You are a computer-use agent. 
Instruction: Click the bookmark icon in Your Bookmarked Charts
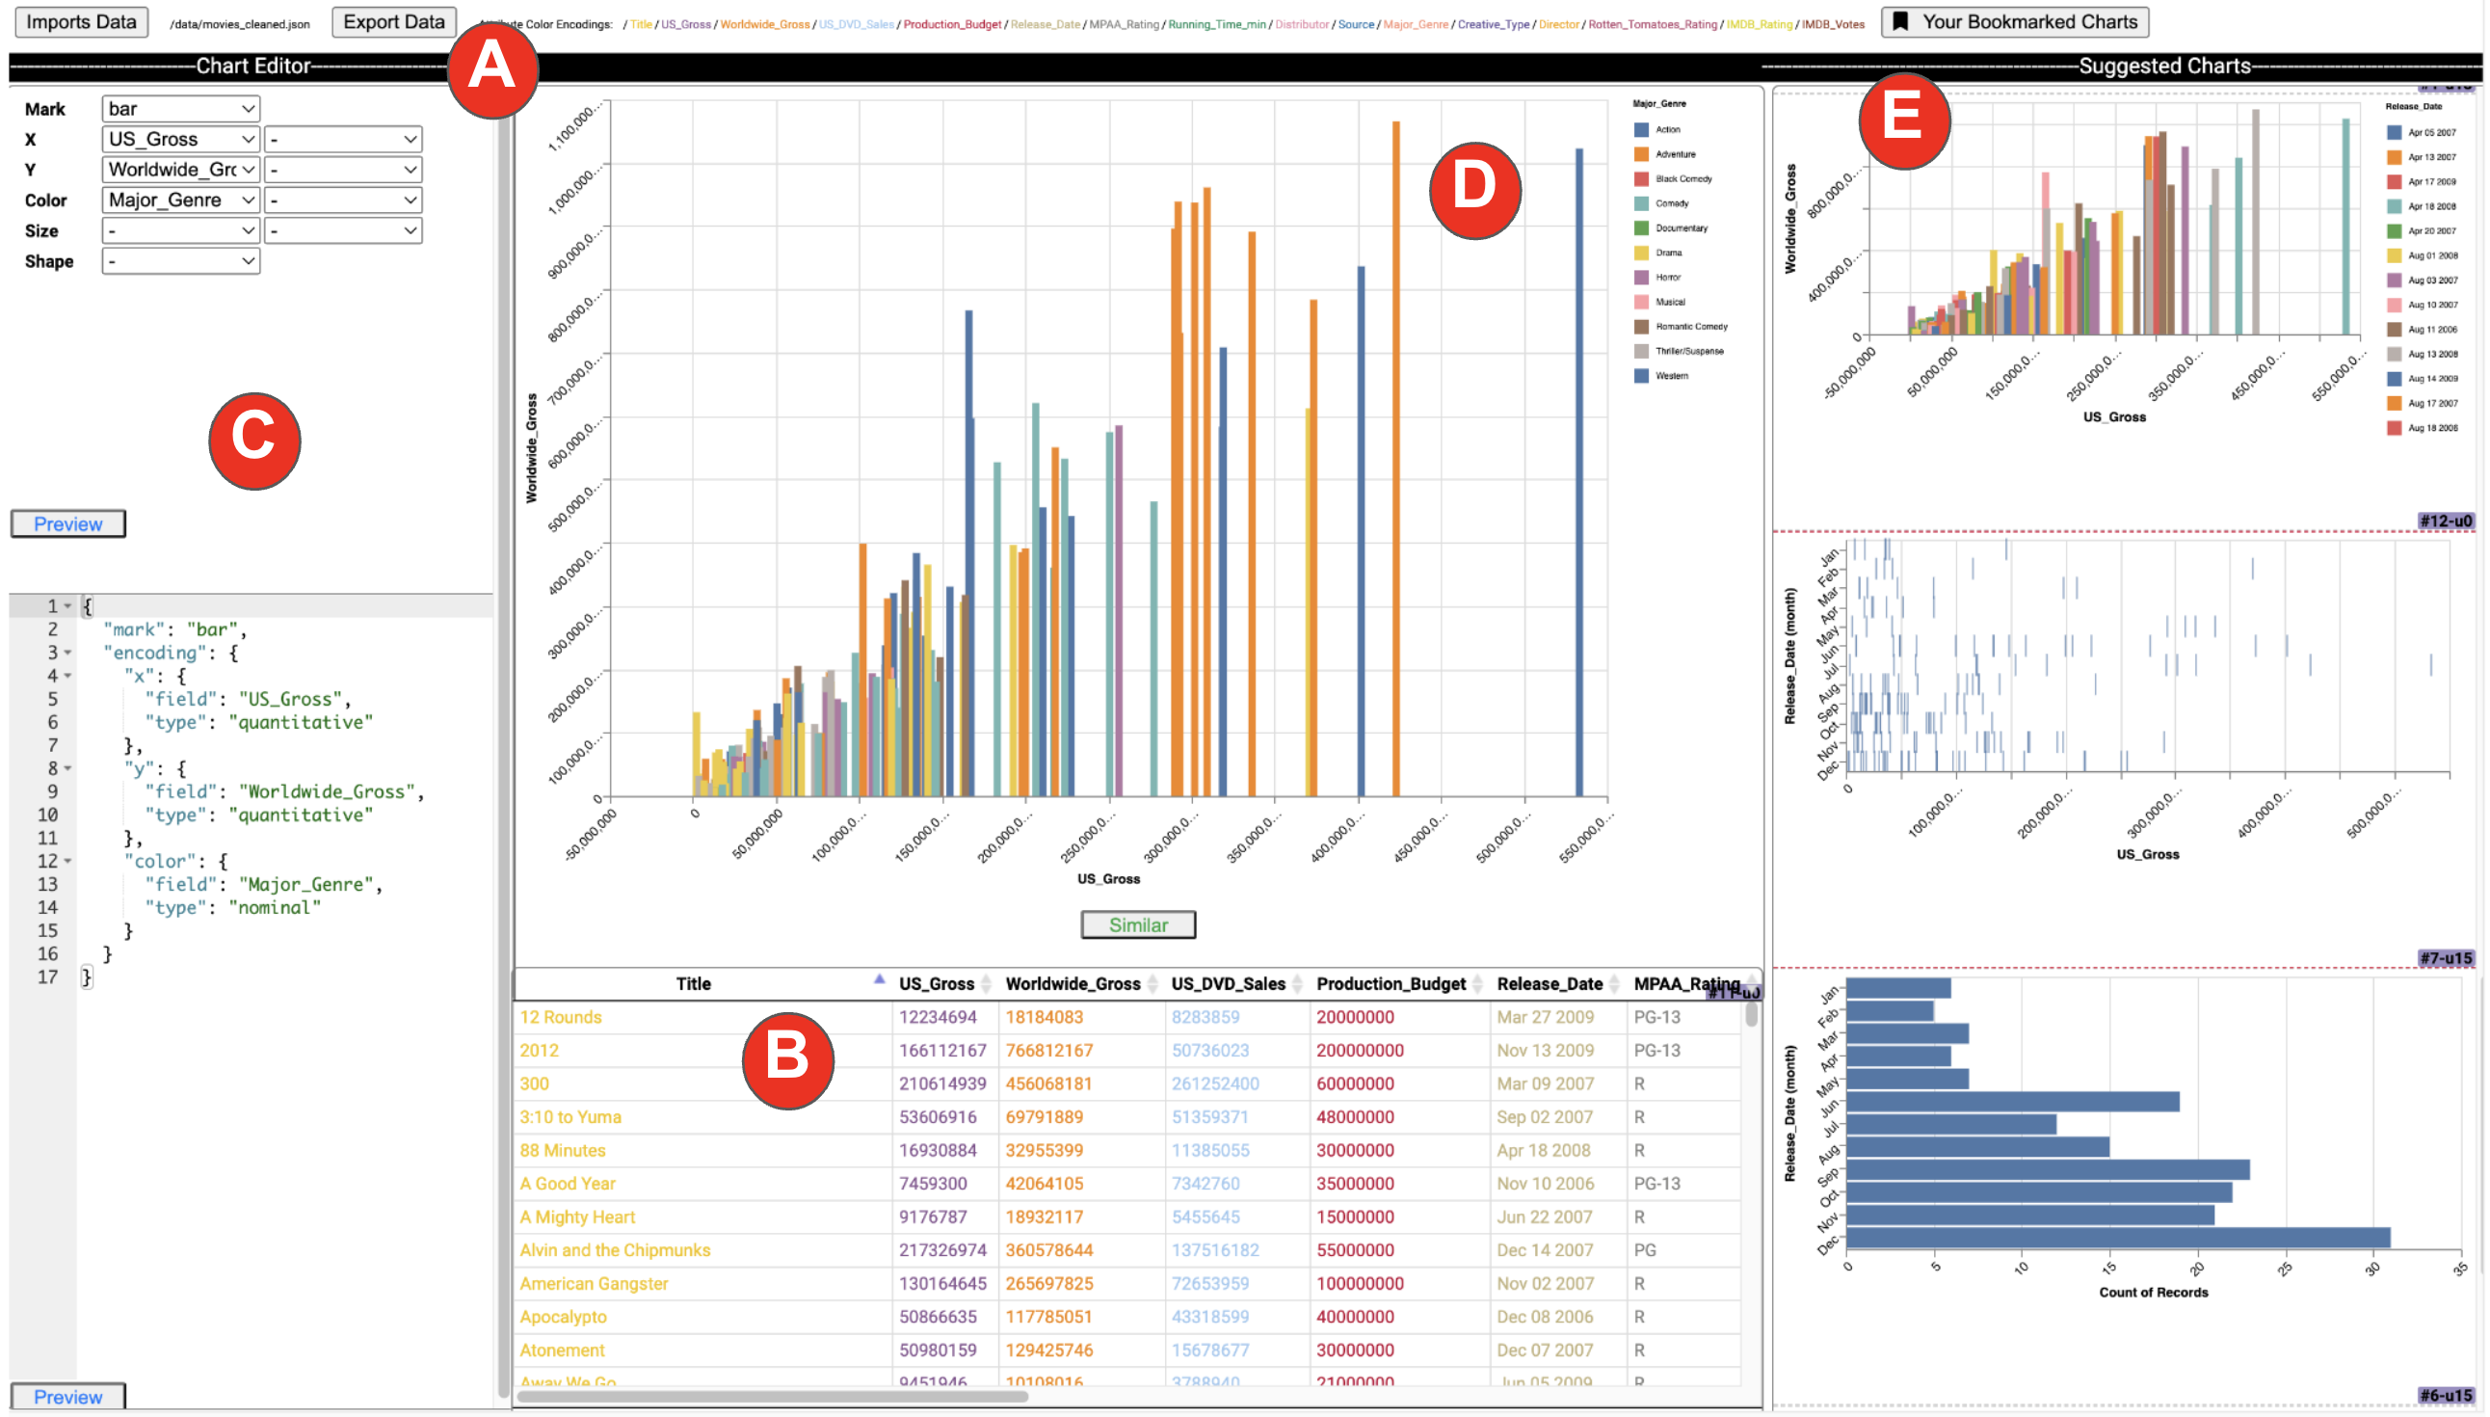[x=1899, y=21]
